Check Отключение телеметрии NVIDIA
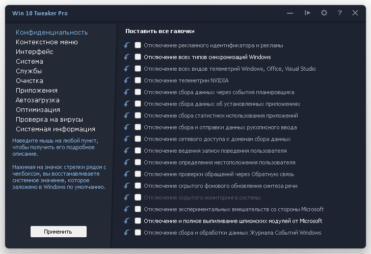 coord(138,80)
